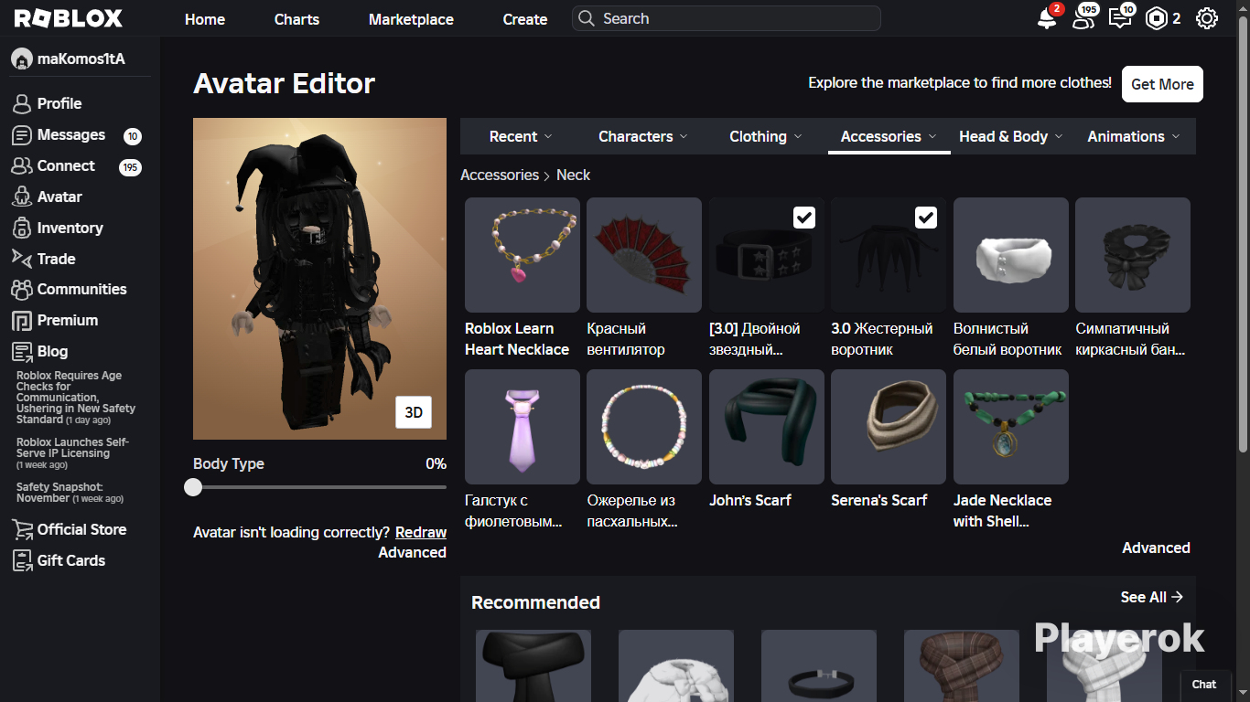Image resolution: width=1250 pixels, height=702 pixels.
Task: Open the chat messages icon in header
Action: pos(1120,18)
